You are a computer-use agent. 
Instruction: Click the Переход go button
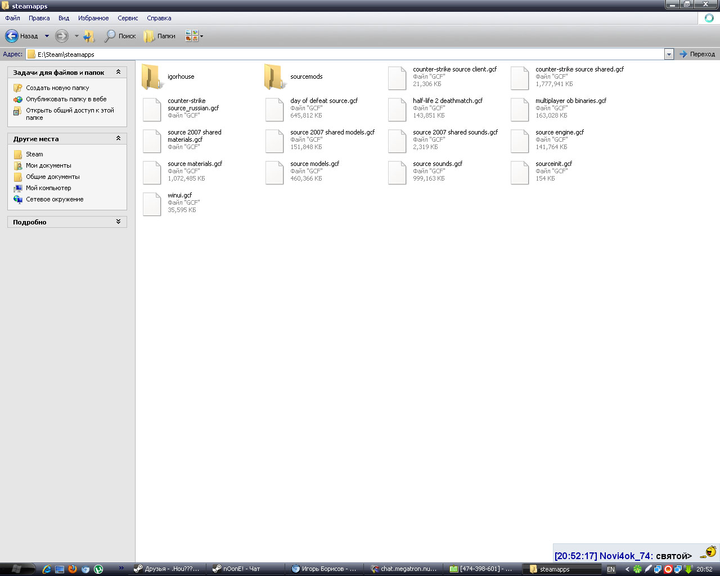(x=697, y=55)
